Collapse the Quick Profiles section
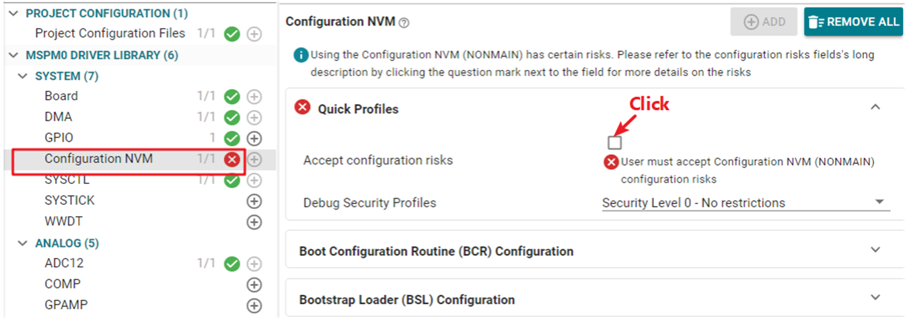907x319 pixels. coord(875,107)
